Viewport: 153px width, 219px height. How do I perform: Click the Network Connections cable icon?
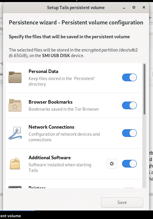(x=15, y=133)
